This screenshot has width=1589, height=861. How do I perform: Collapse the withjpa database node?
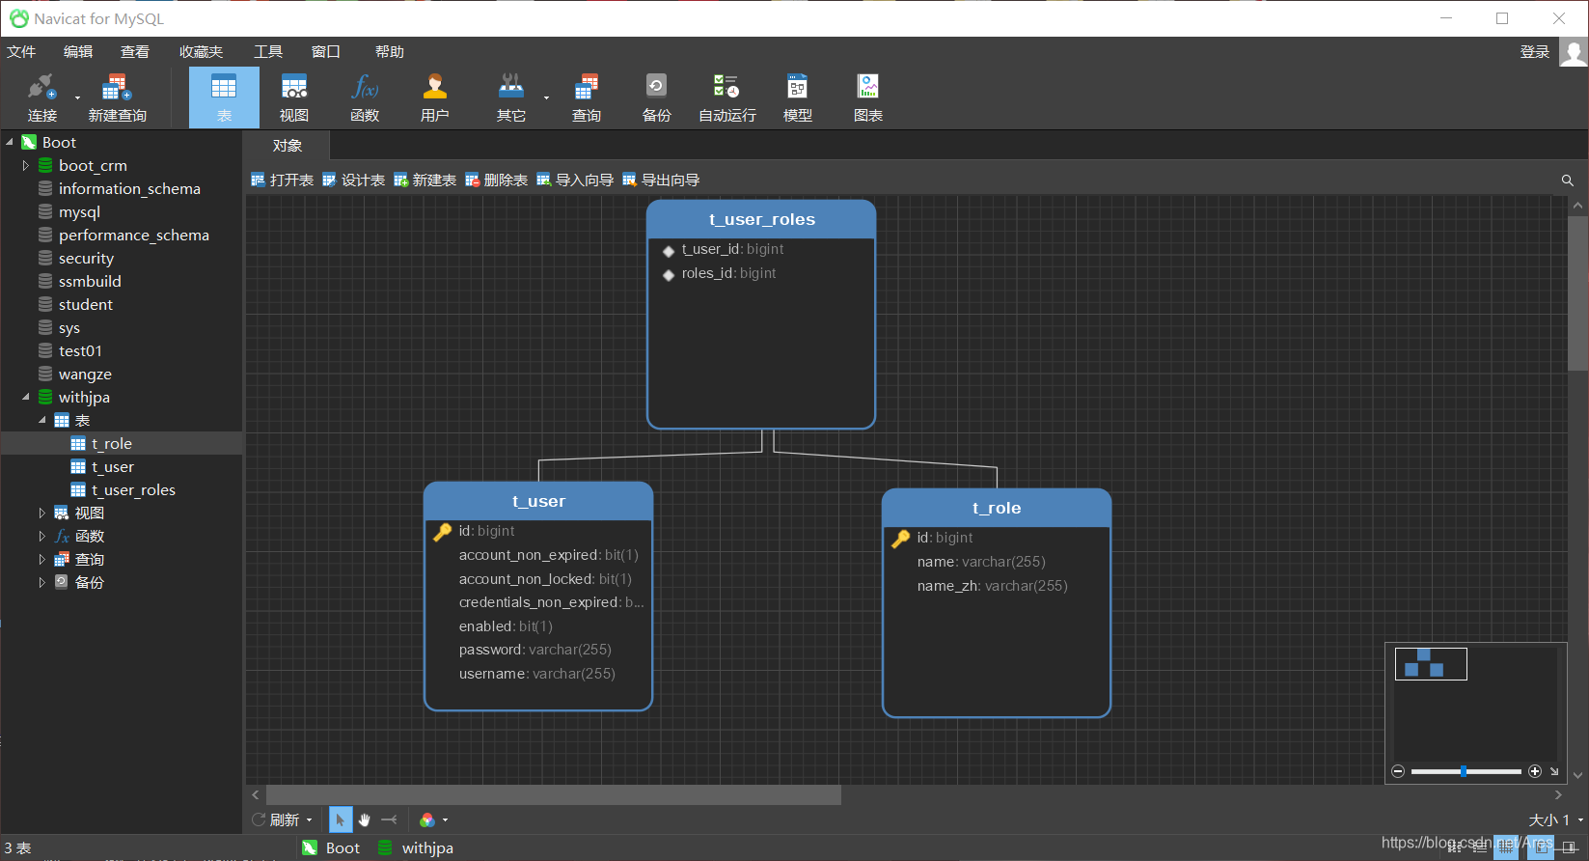pyautogui.click(x=26, y=397)
